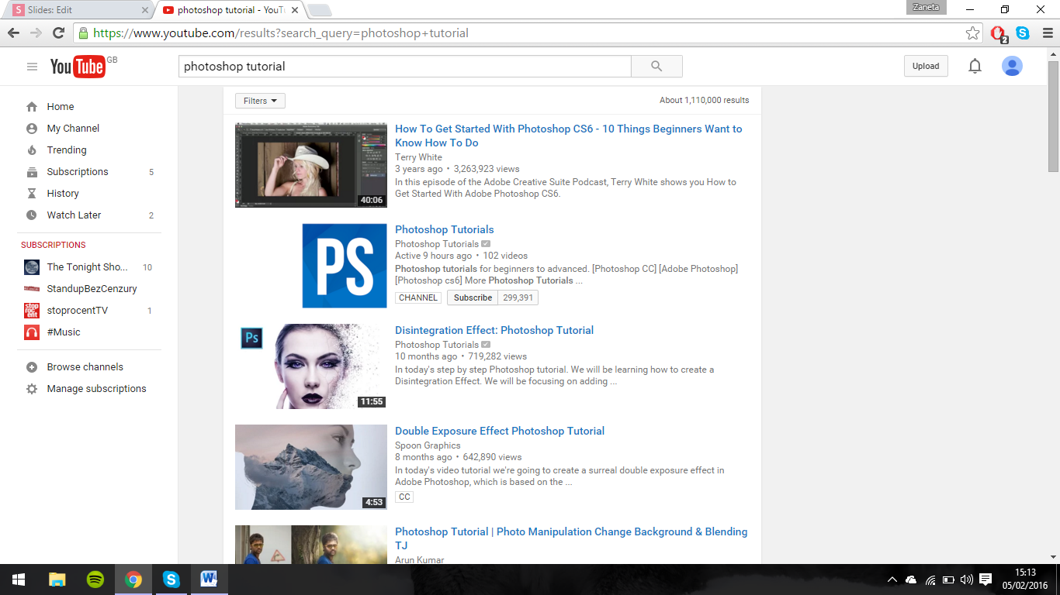Click The Tonight Show channel avatar

click(x=32, y=267)
